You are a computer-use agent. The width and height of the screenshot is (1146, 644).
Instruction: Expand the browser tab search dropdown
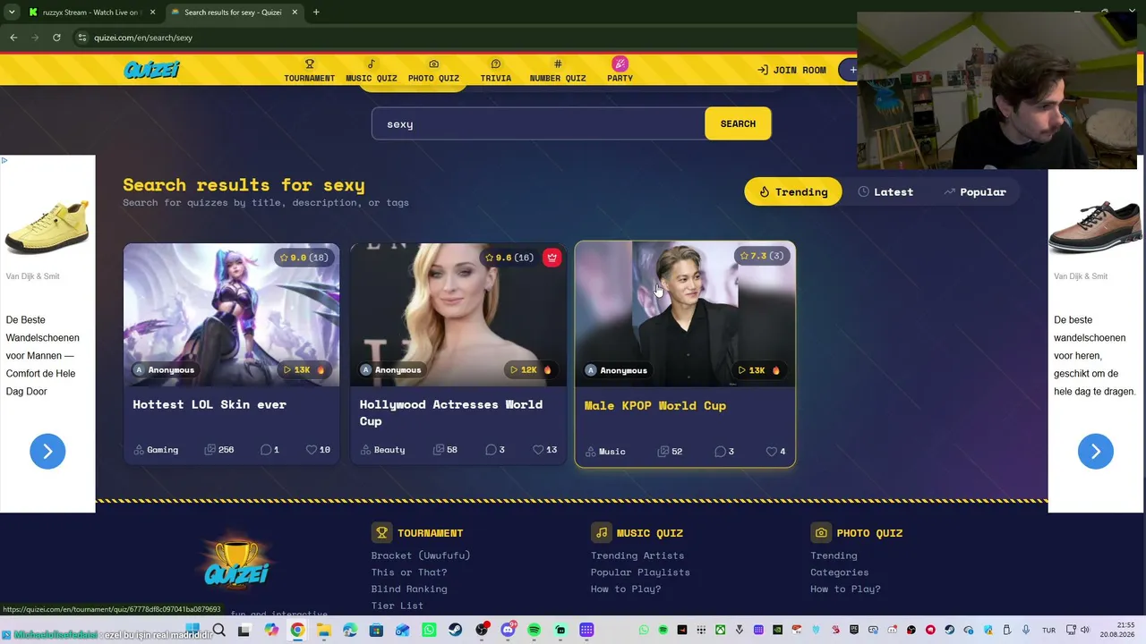click(11, 13)
